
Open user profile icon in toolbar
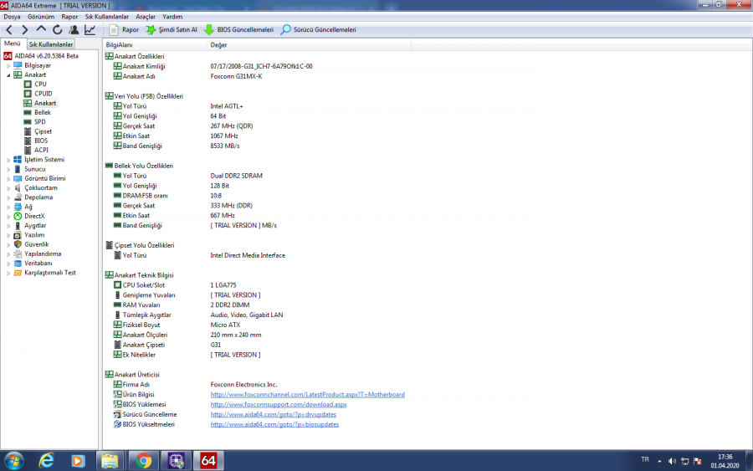click(74, 30)
